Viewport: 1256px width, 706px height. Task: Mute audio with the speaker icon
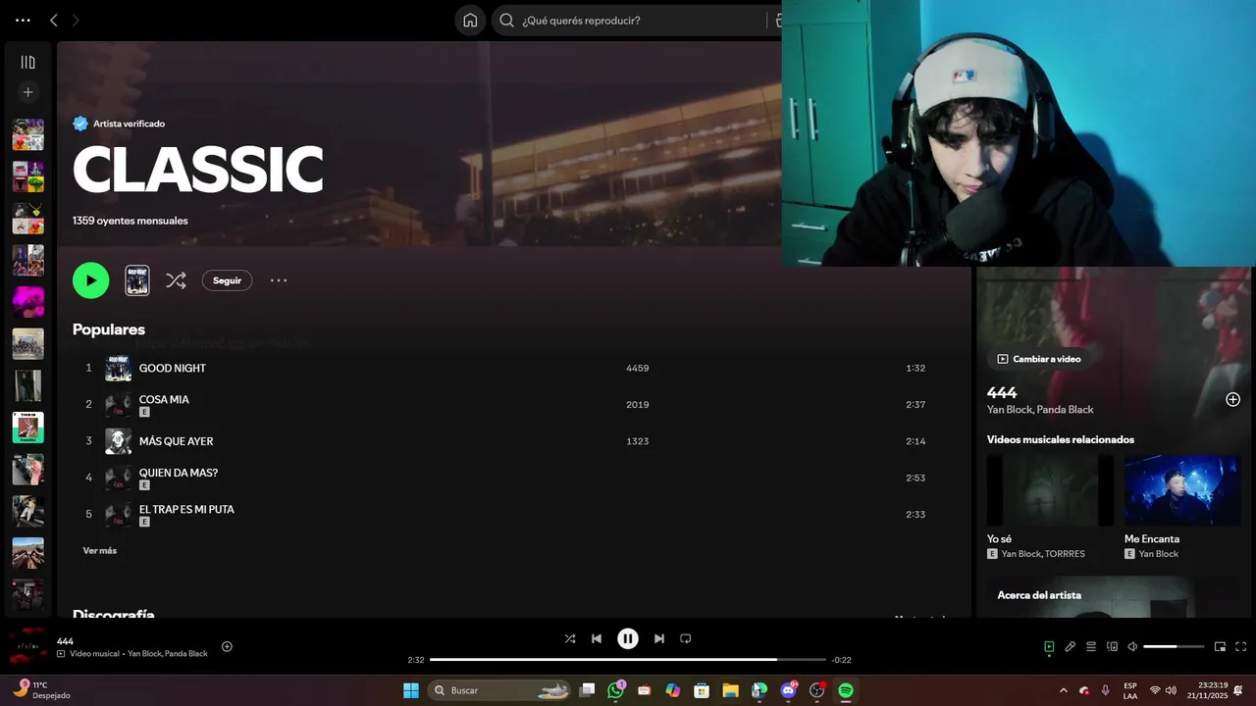tap(1132, 647)
